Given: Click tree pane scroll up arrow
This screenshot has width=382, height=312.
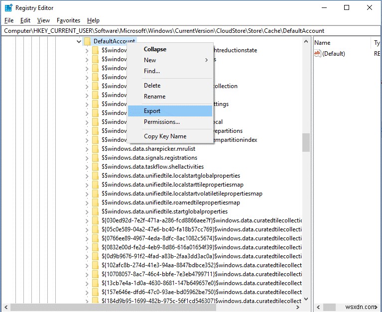Looking at the screenshot, I should click(306, 41).
